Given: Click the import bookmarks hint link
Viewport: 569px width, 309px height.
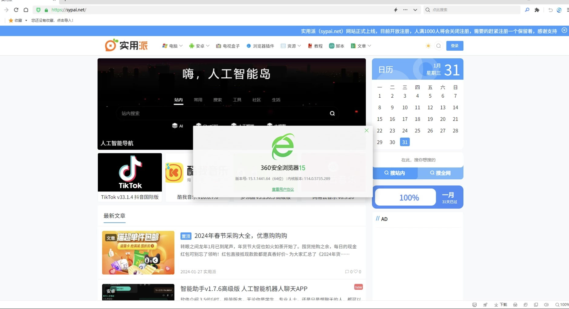Looking at the screenshot, I should [52, 20].
